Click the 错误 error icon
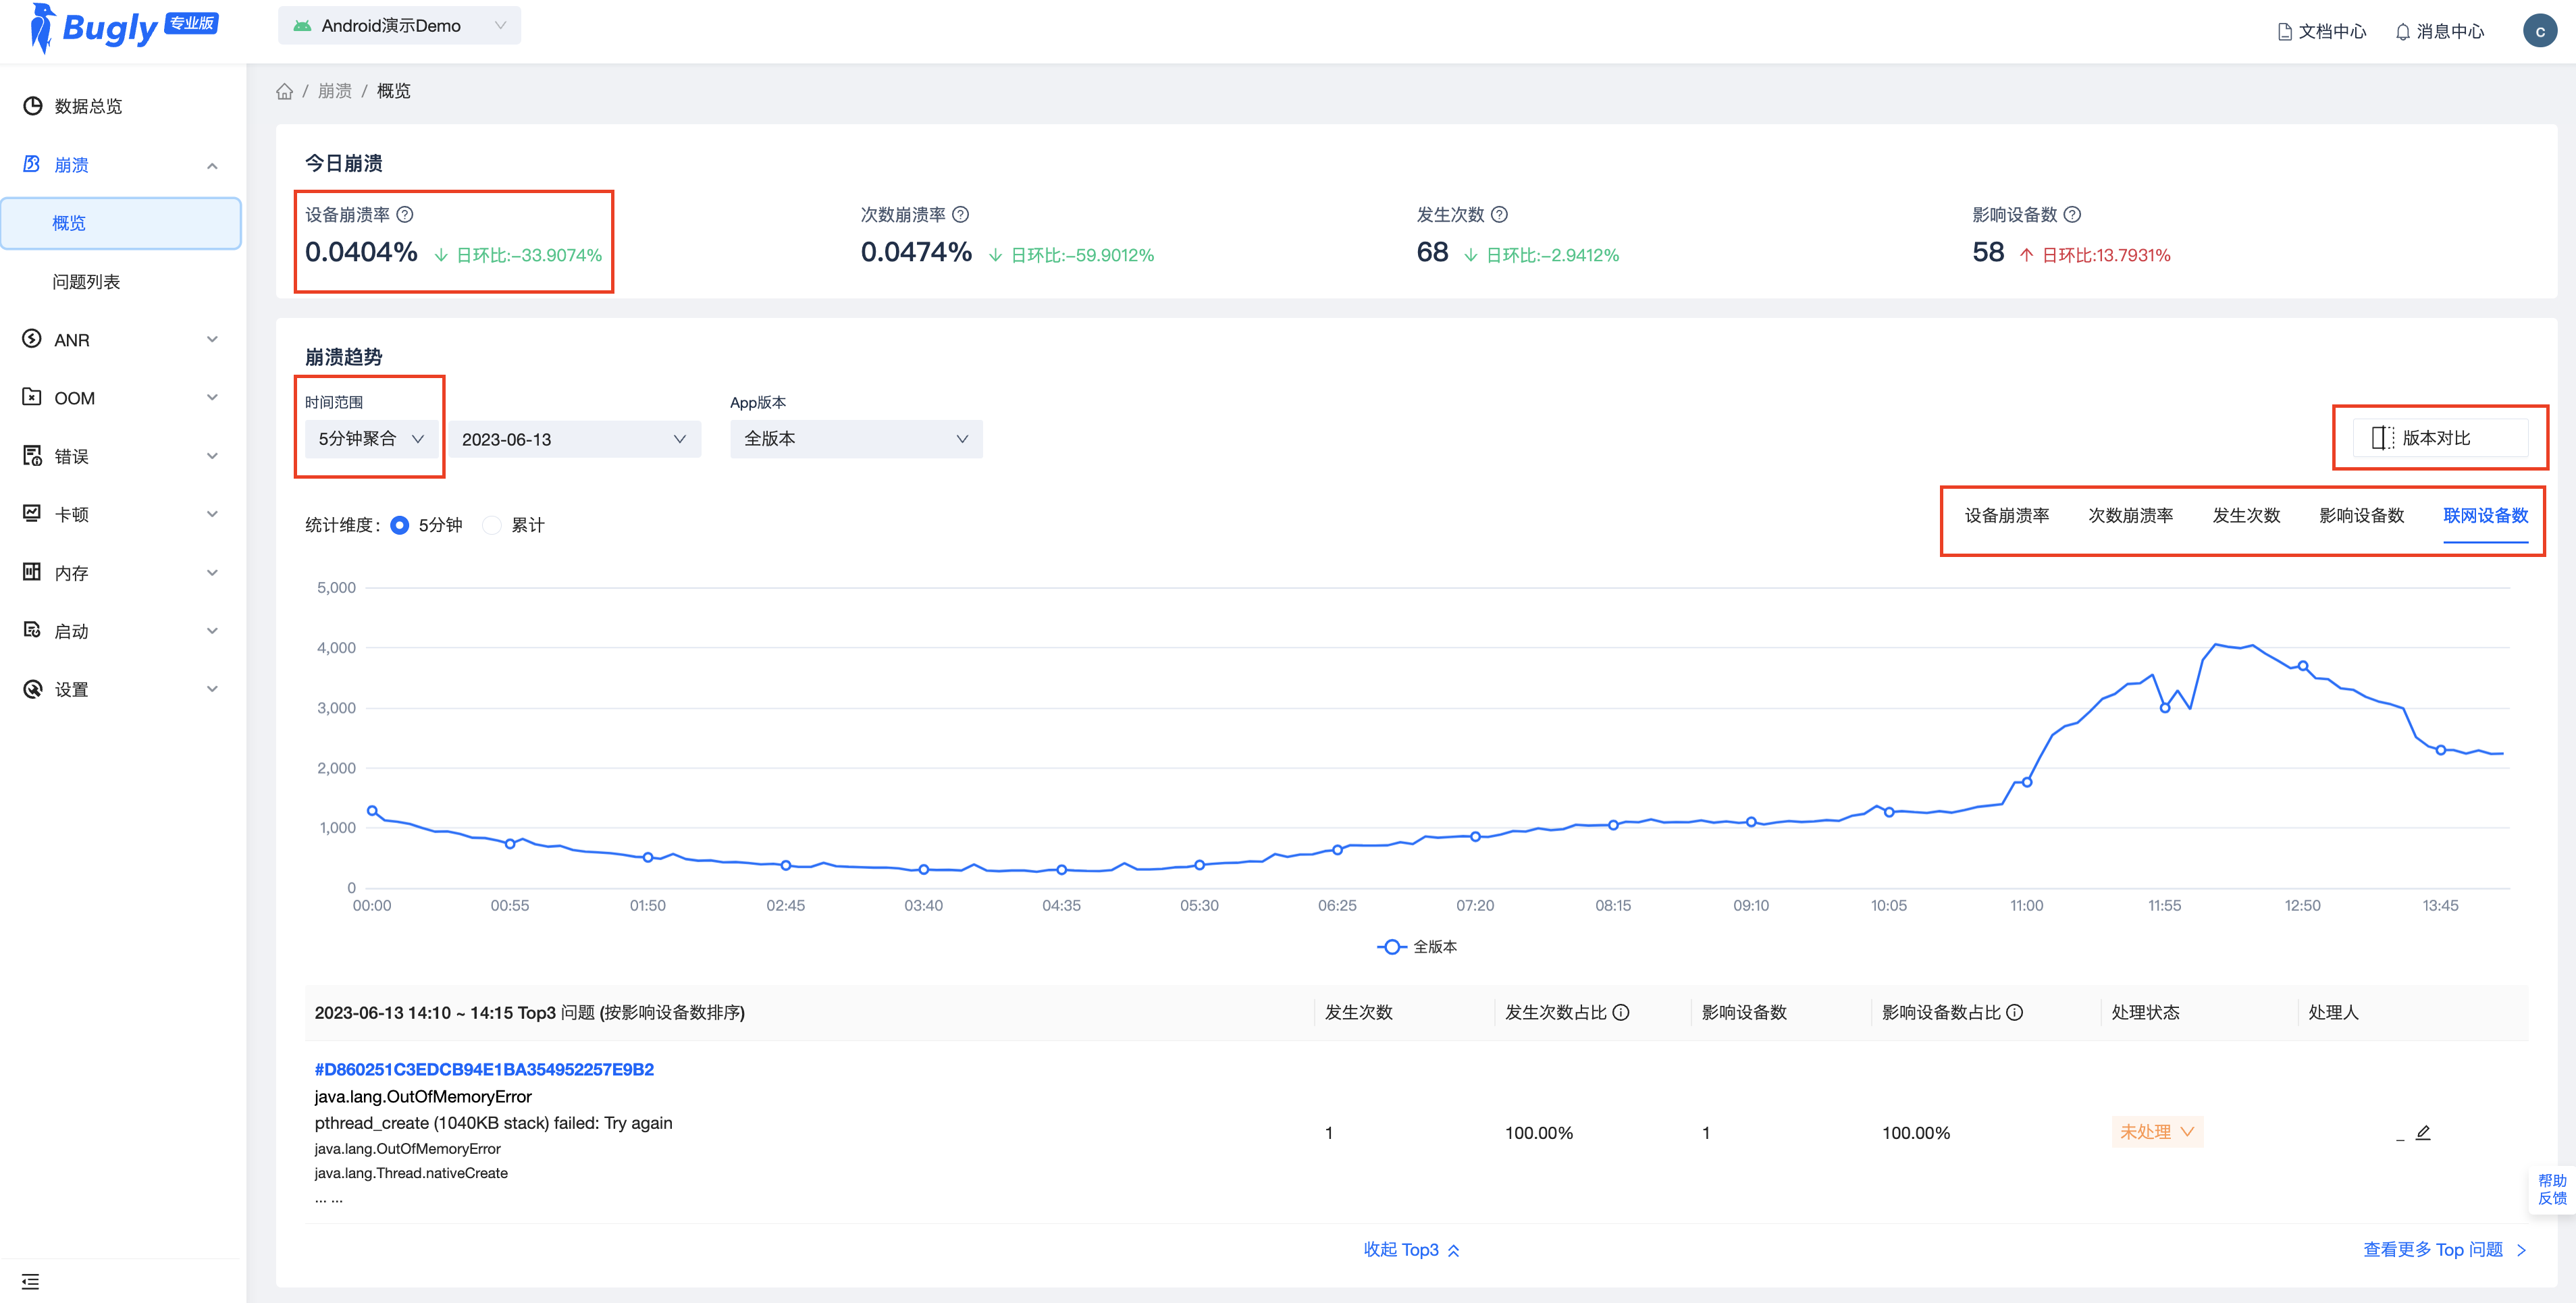Image resolution: width=2576 pixels, height=1303 pixels. pos(32,456)
